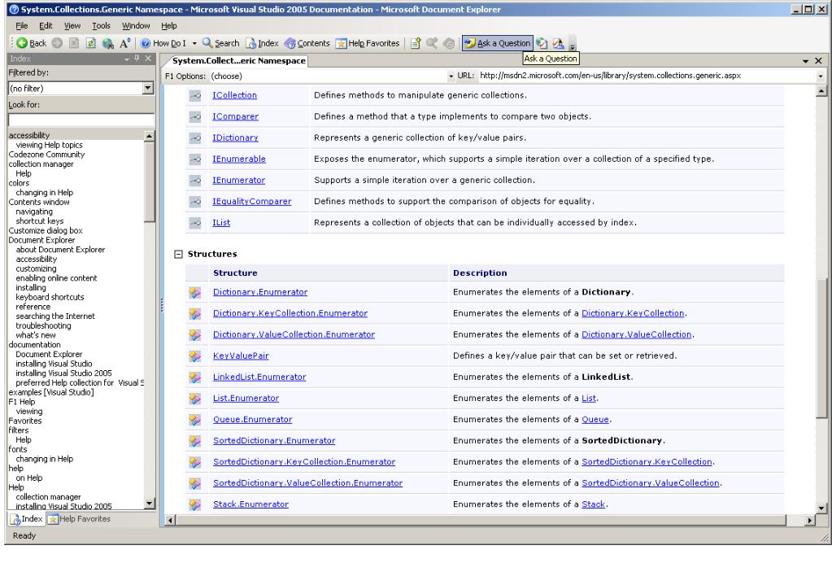Open the IEnumerable interface link
This screenshot has height=576, width=832.
click(x=239, y=159)
